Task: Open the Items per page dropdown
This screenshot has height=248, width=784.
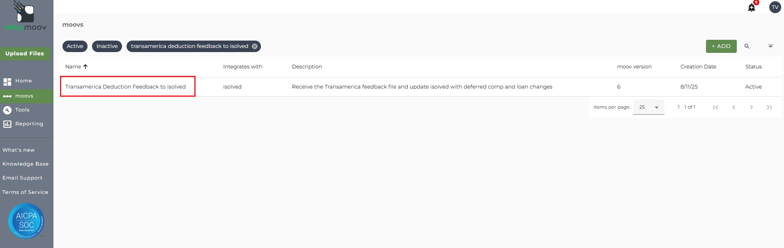Action: point(649,107)
